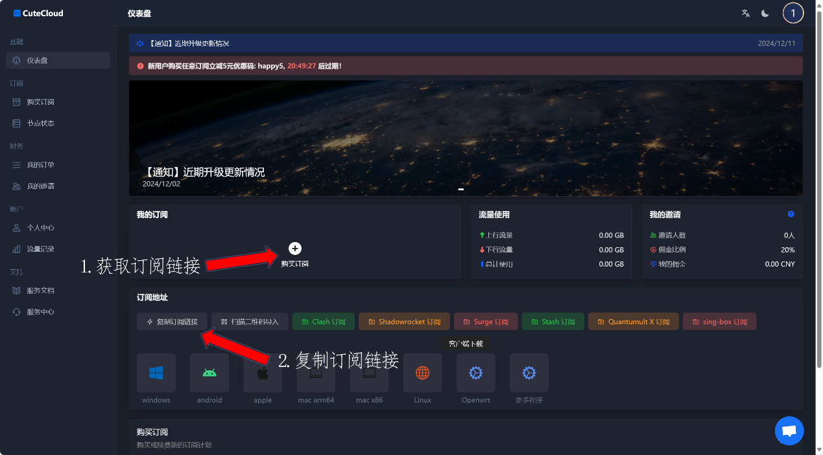Click 扫描二维码导入 to import via QR
The width and height of the screenshot is (823, 455).
coord(249,321)
